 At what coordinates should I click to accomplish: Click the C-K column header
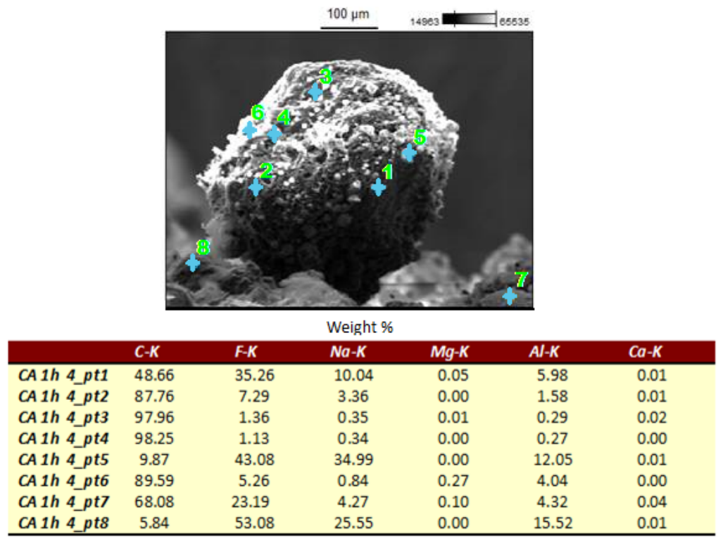[146, 352]
